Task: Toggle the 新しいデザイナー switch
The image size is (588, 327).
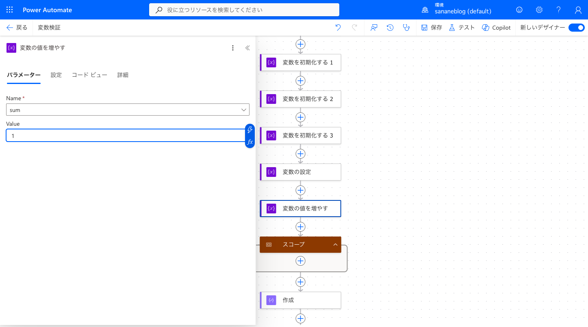Action: click(576, 28)
